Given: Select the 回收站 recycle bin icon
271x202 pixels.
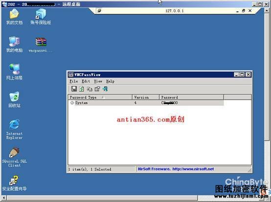Looking at the screenshot, I should click(14, 100).
